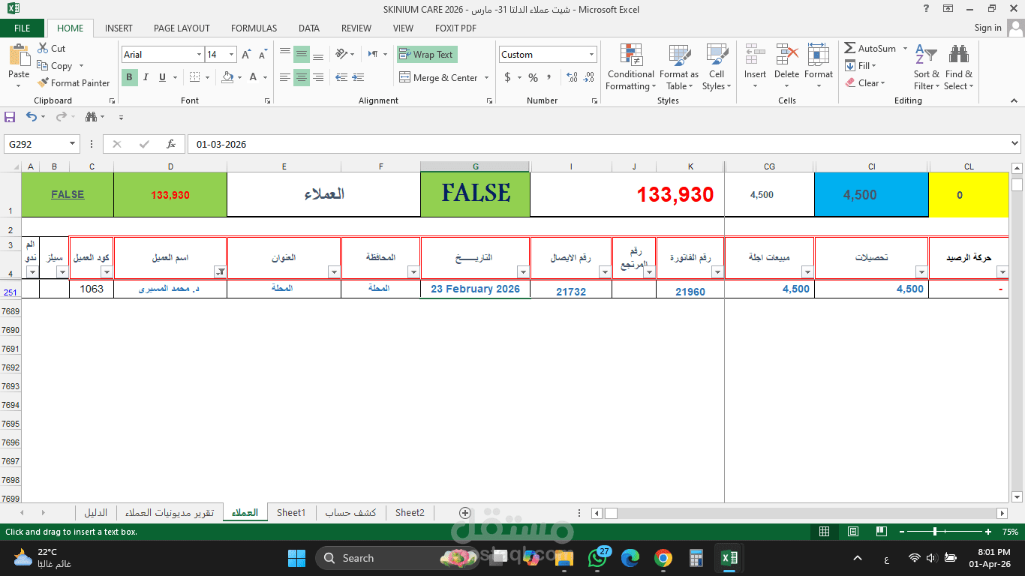The width and height of the screenshot is (1025, 576).
Task: Align cell text to the right
Action: tap(317, 77)
